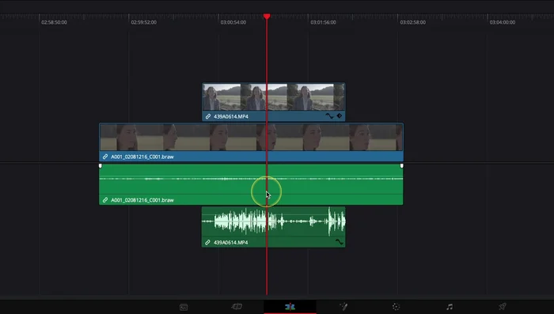Click the A001_02081216_C001.braw audio clip name
The image size is (554, 314).
(x=142, y=200)
